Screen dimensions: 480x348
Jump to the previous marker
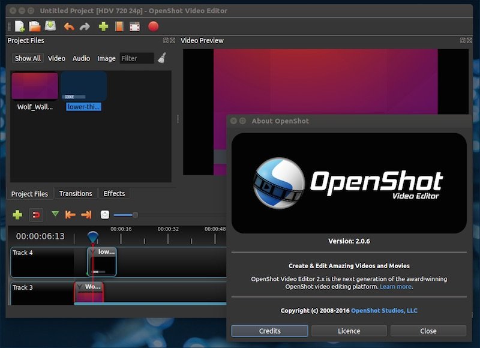[70, 215]
